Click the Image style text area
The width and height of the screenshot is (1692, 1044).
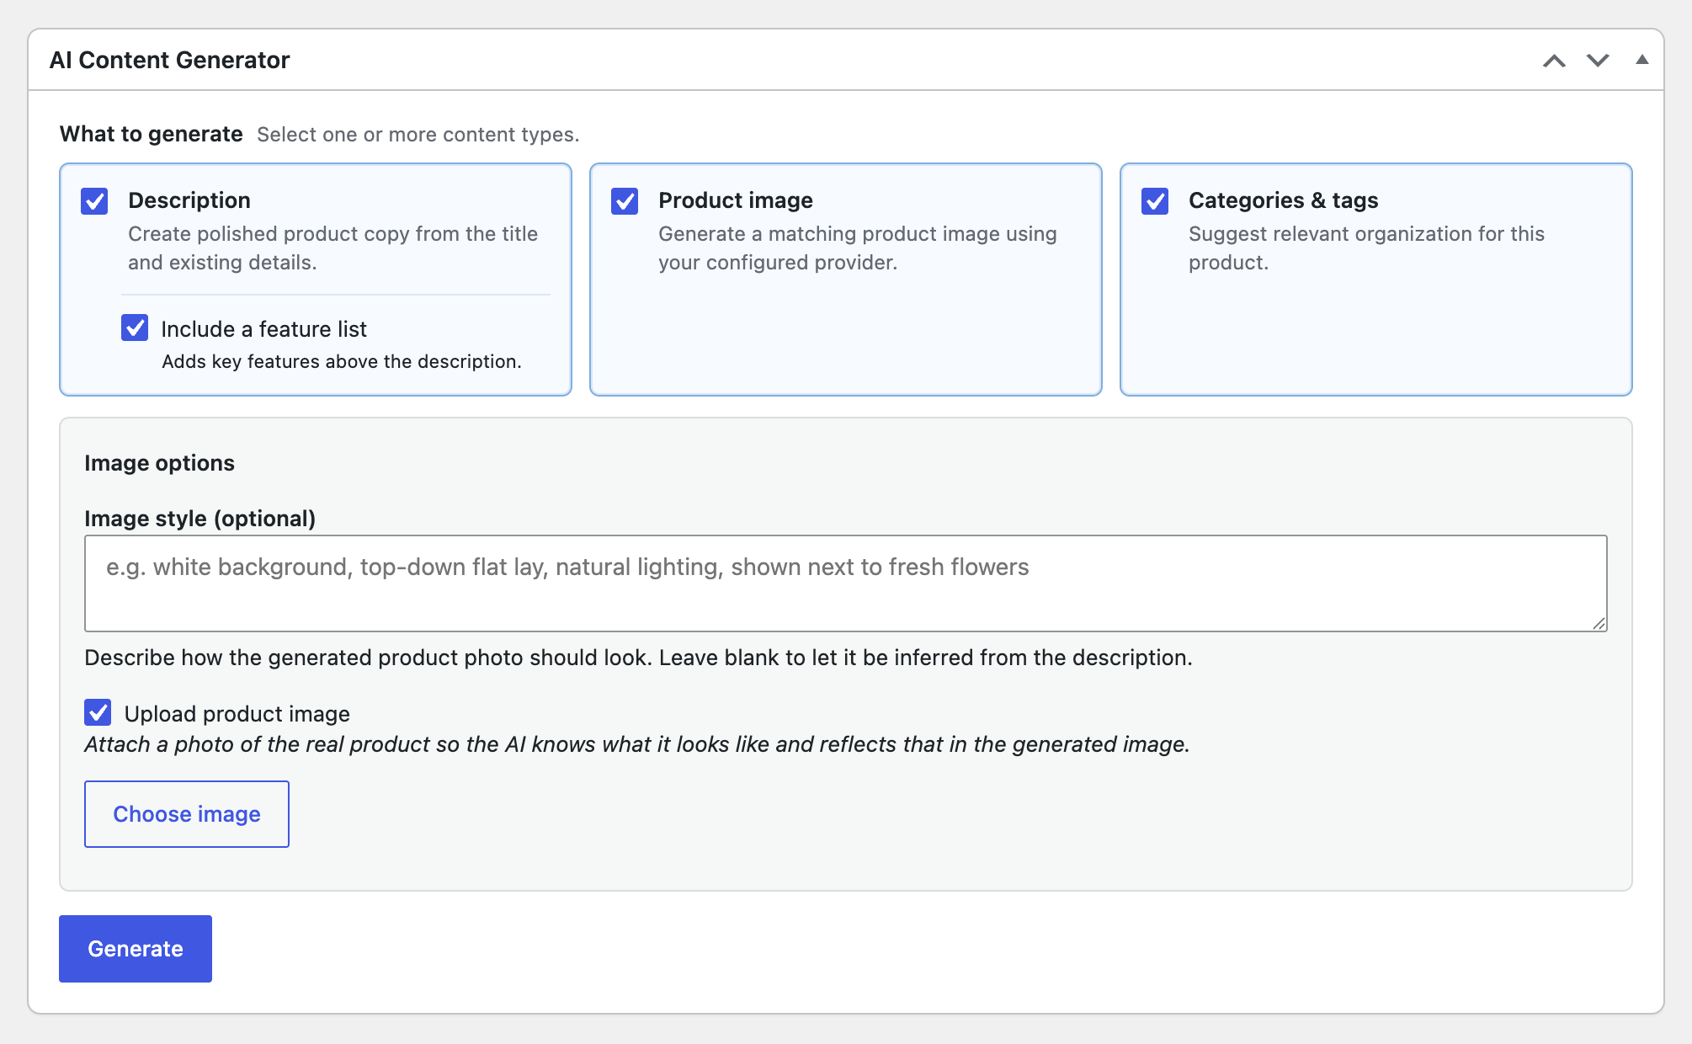click(845, 583)
